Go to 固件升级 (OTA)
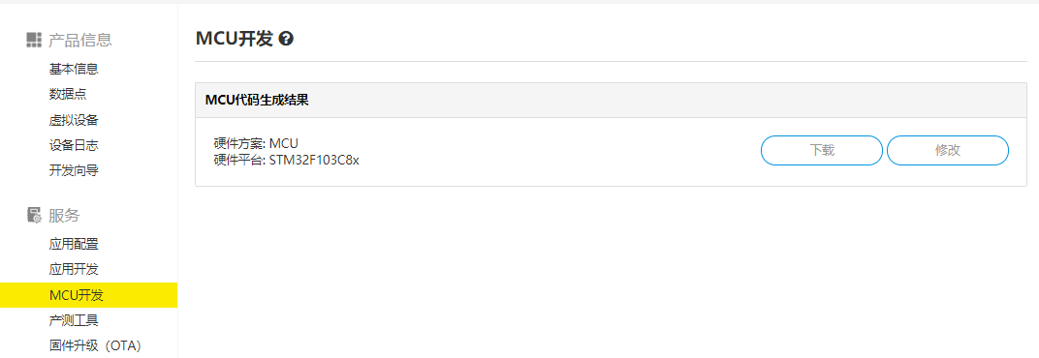This screenshot has width=1039, height=358. pos(95,345)
